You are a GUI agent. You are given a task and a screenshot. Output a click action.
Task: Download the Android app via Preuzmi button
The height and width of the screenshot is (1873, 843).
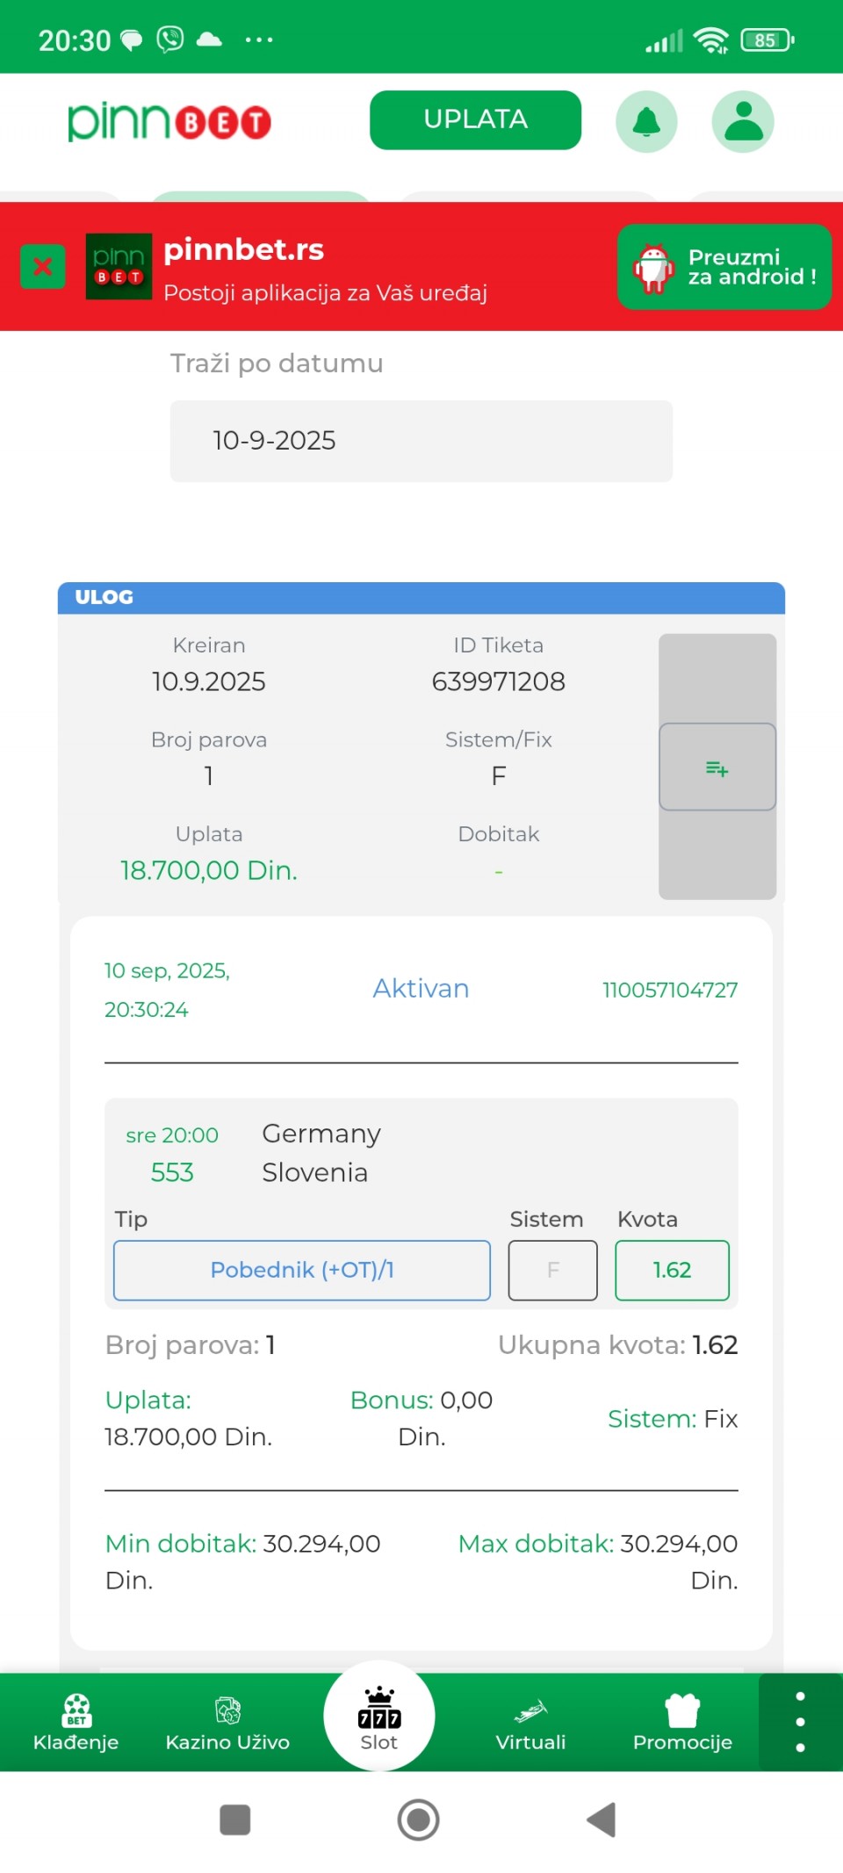pos(724,267)
